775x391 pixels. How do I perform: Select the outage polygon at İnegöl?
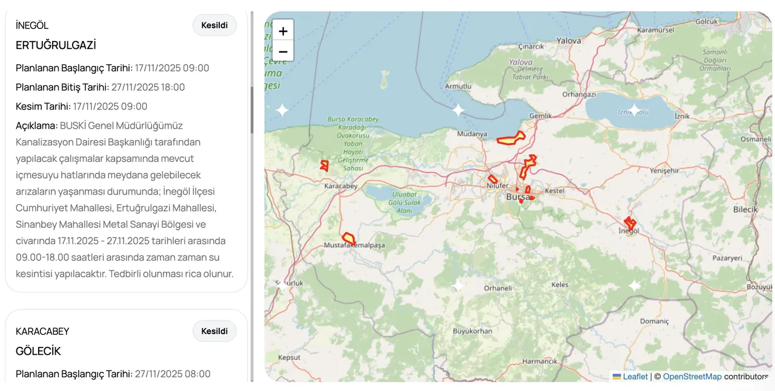(x=630, y=223)
